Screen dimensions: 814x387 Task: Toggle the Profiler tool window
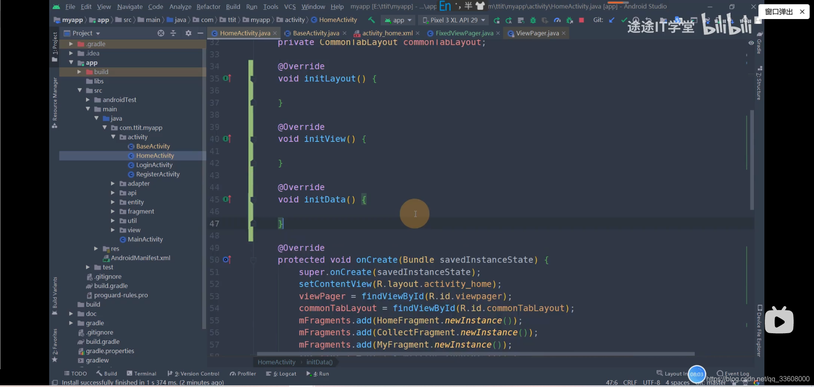click(243, 373)
